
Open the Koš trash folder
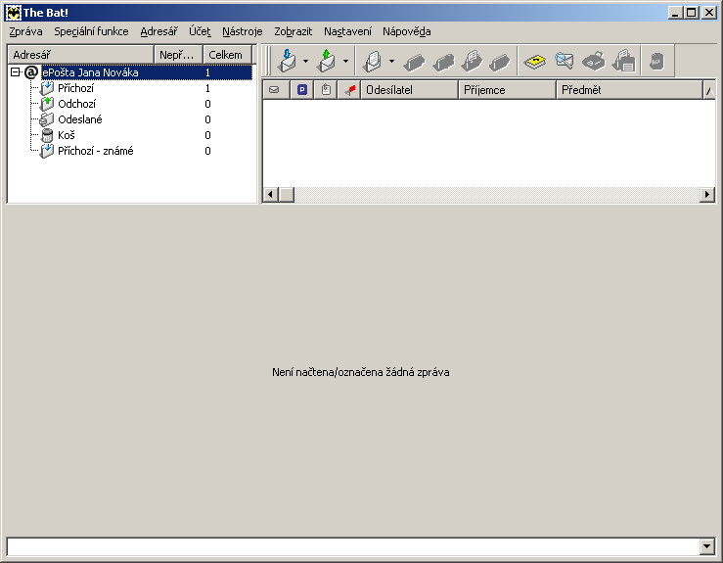(x=66, y=135)
